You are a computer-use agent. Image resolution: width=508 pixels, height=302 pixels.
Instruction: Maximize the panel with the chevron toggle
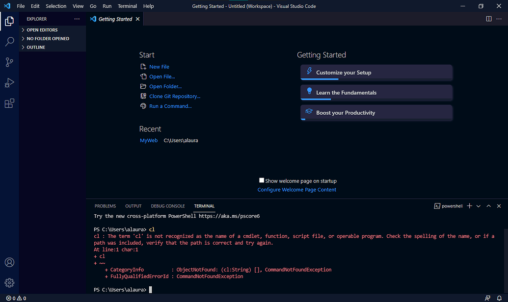pos(488,205)
